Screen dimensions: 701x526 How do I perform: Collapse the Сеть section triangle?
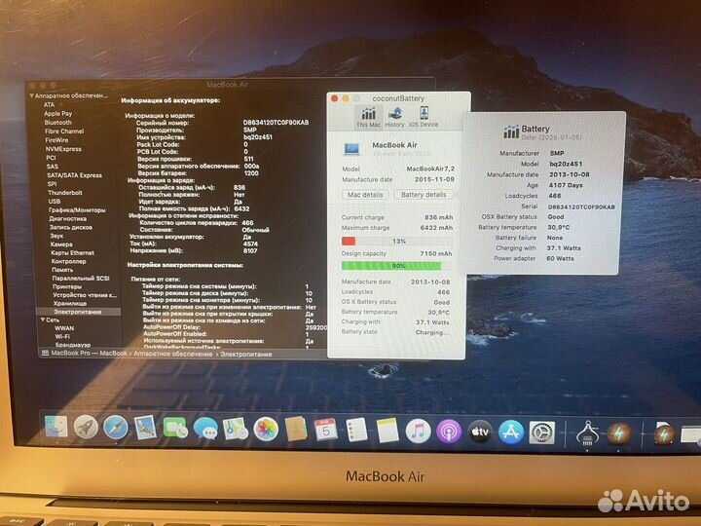click(43, 319)
